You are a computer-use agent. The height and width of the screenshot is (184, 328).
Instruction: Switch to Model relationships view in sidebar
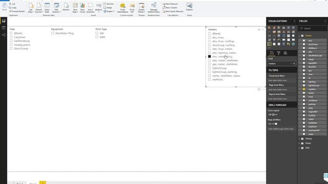tap(4, 35)
